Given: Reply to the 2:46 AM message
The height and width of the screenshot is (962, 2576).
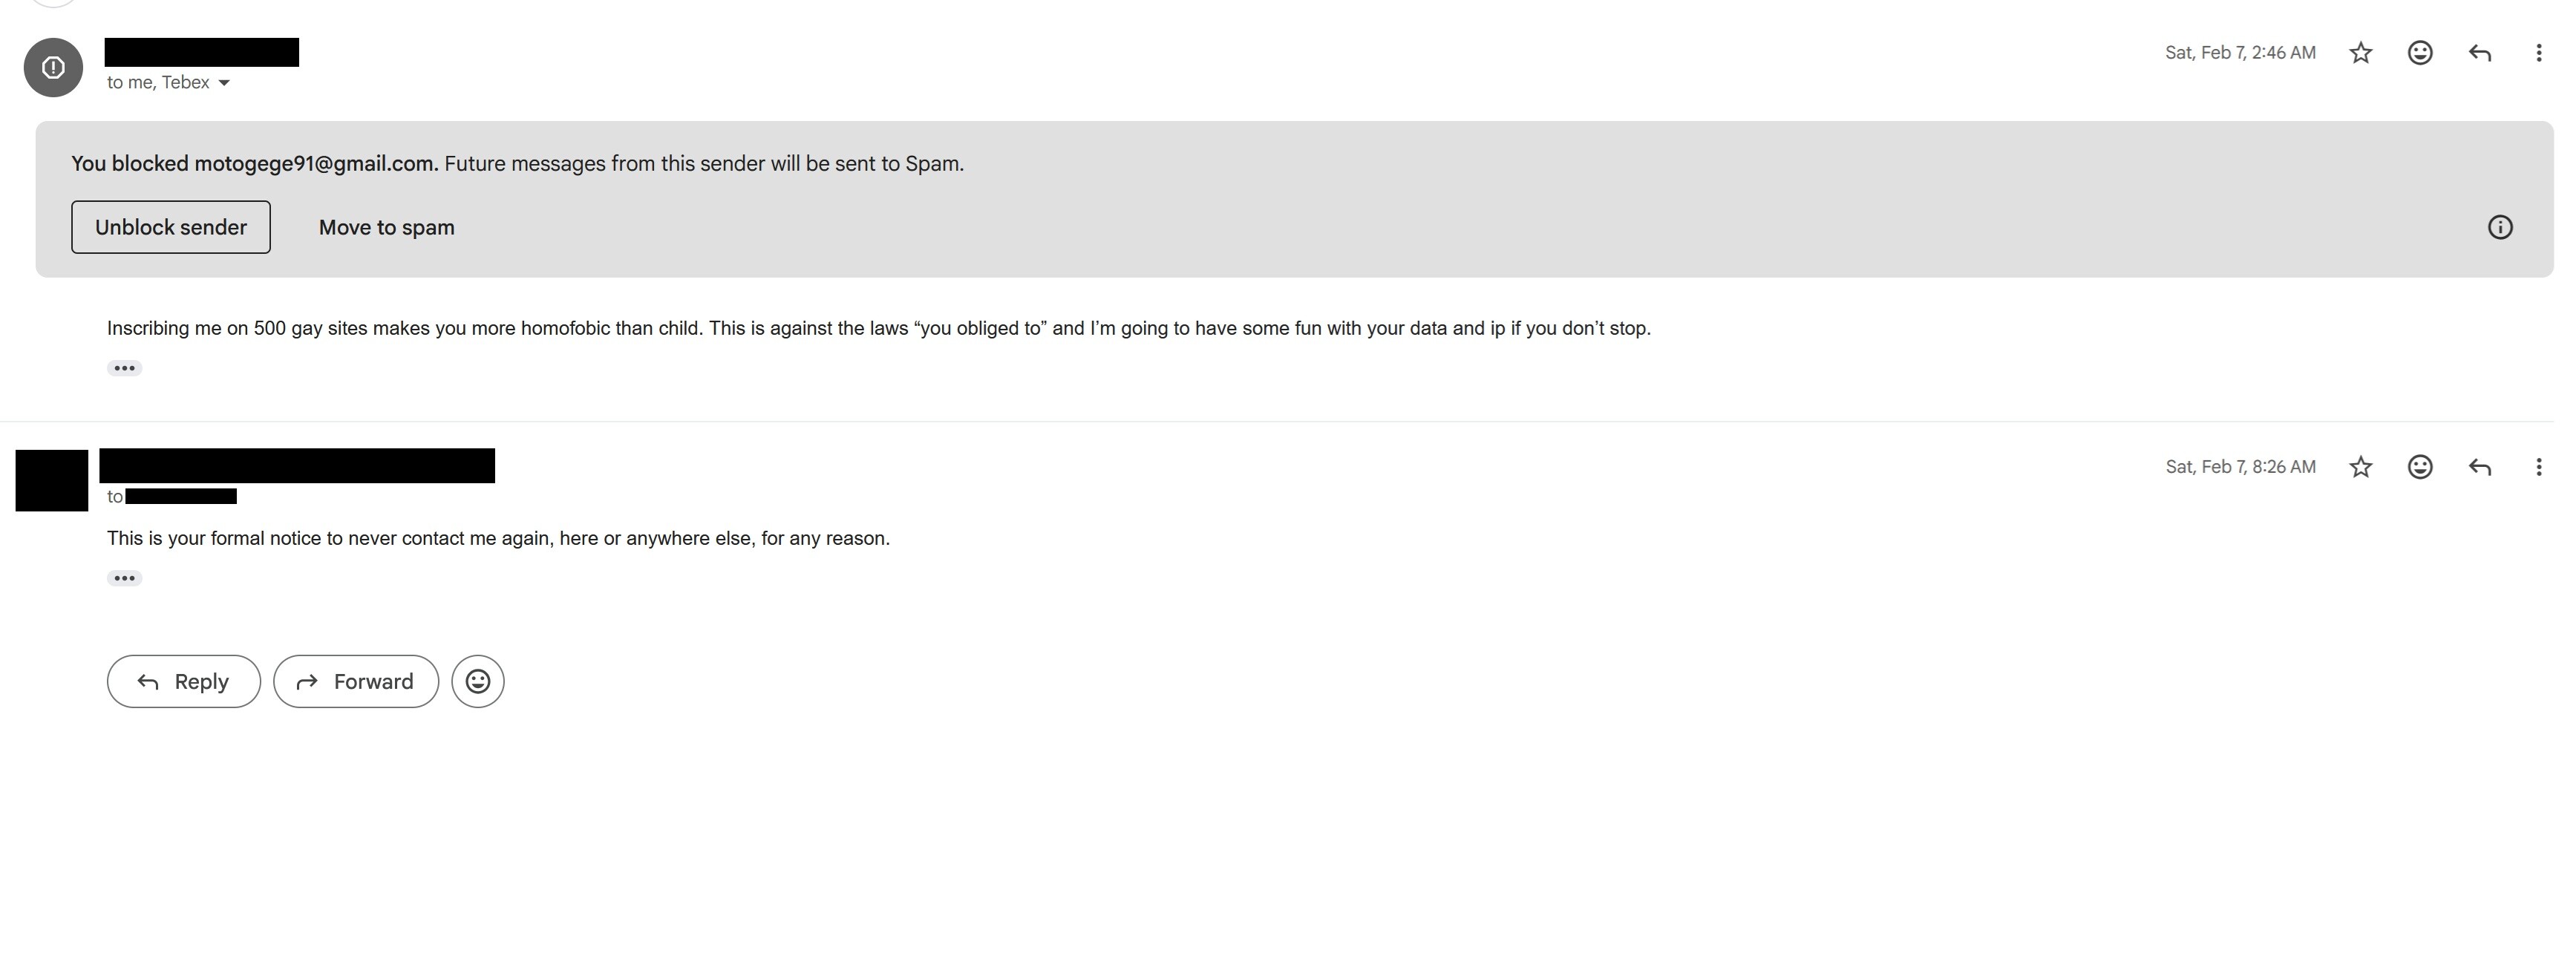Looking at the screenshot, I should [2479, 53].
